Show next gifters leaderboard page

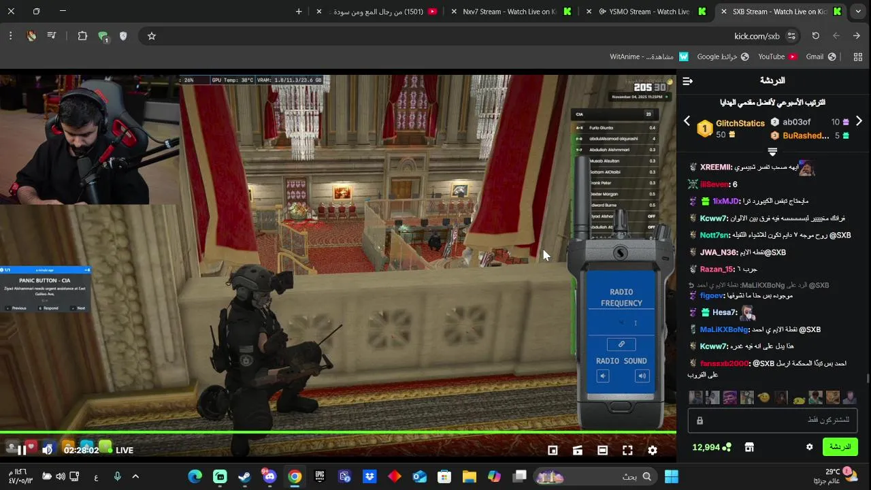tap(859, 121)
